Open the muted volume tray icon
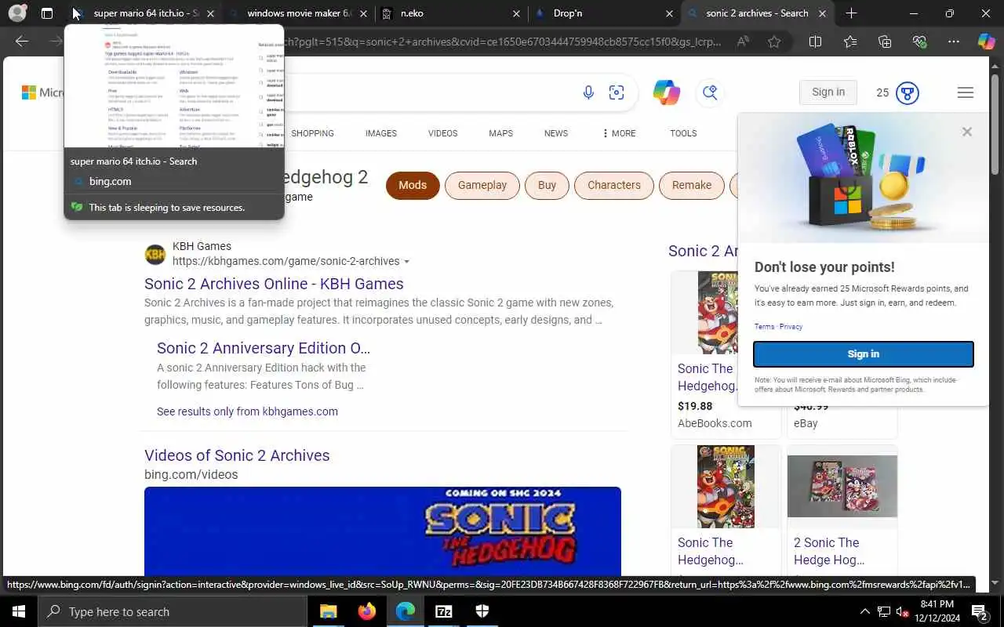 pyautogui.click(x=903, y=611)
